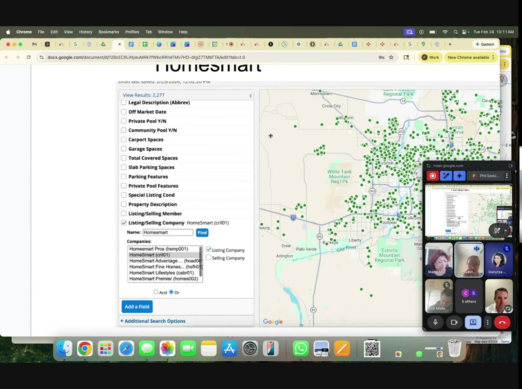This screenshot has height=389, width=522.
Task: Open WhatsApp from the Dock
Action: point(301,349)
